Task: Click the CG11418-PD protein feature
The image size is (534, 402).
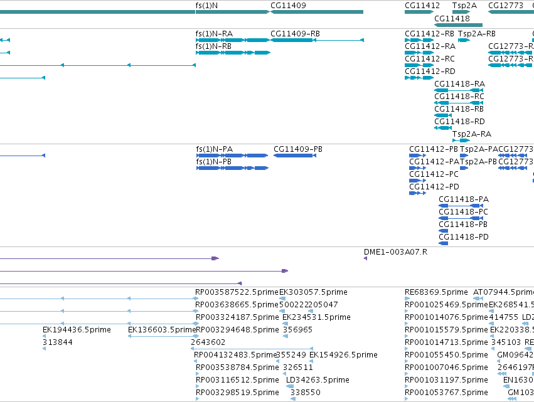Action: [x=444, y=243]
